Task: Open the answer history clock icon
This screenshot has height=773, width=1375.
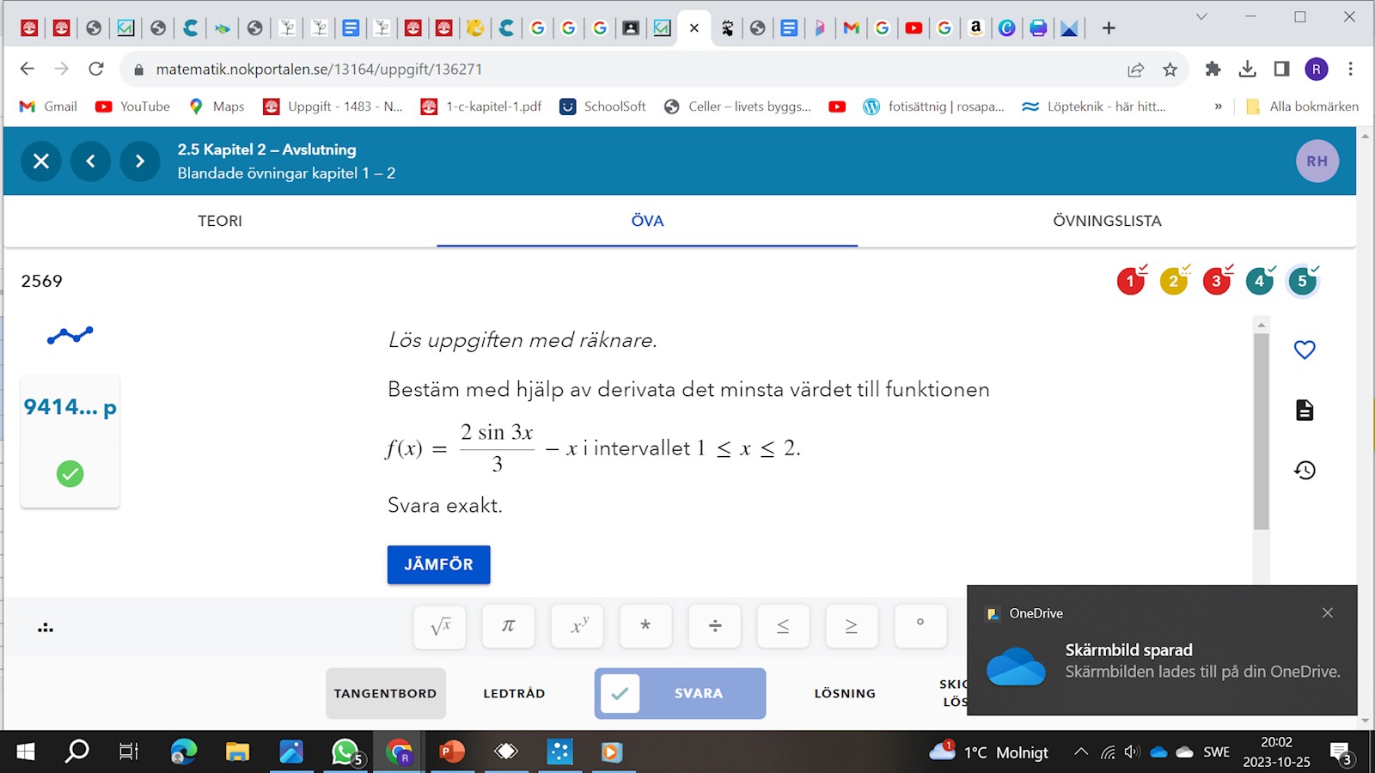Action: coord(1305,470)
